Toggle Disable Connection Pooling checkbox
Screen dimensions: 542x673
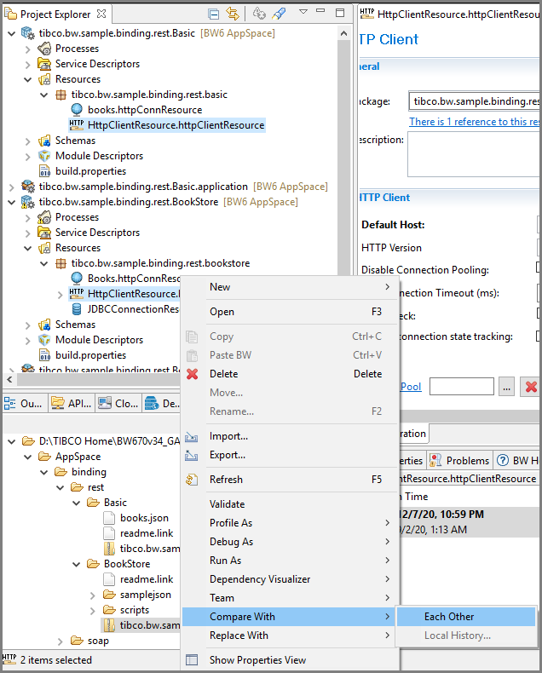pos(538,267)
